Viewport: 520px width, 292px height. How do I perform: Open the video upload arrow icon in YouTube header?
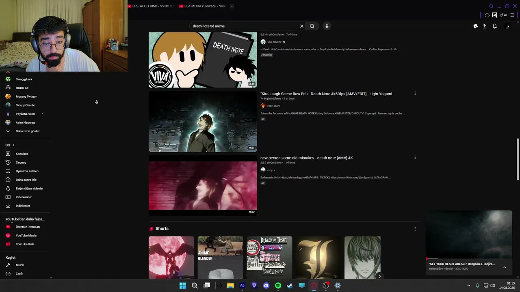484,26
